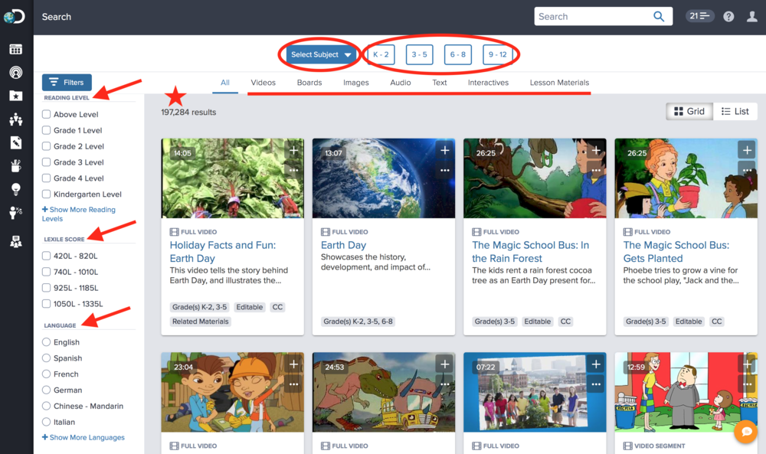
Task: Check the Grade 3 Level filter
Action: (x=47, y=162)
